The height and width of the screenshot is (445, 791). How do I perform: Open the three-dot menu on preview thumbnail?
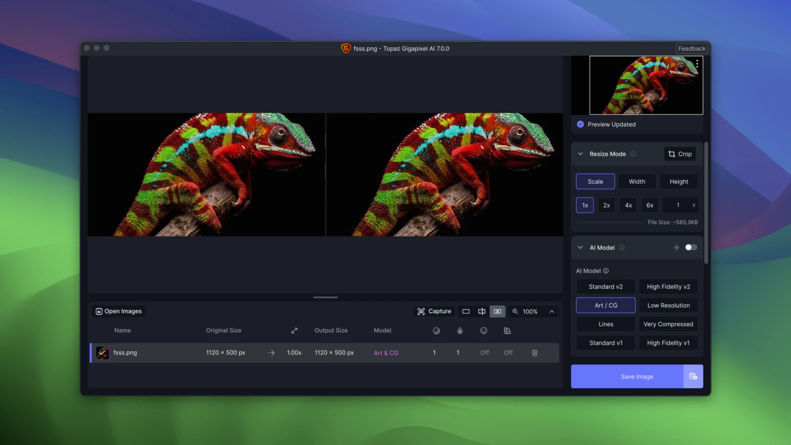697,64
